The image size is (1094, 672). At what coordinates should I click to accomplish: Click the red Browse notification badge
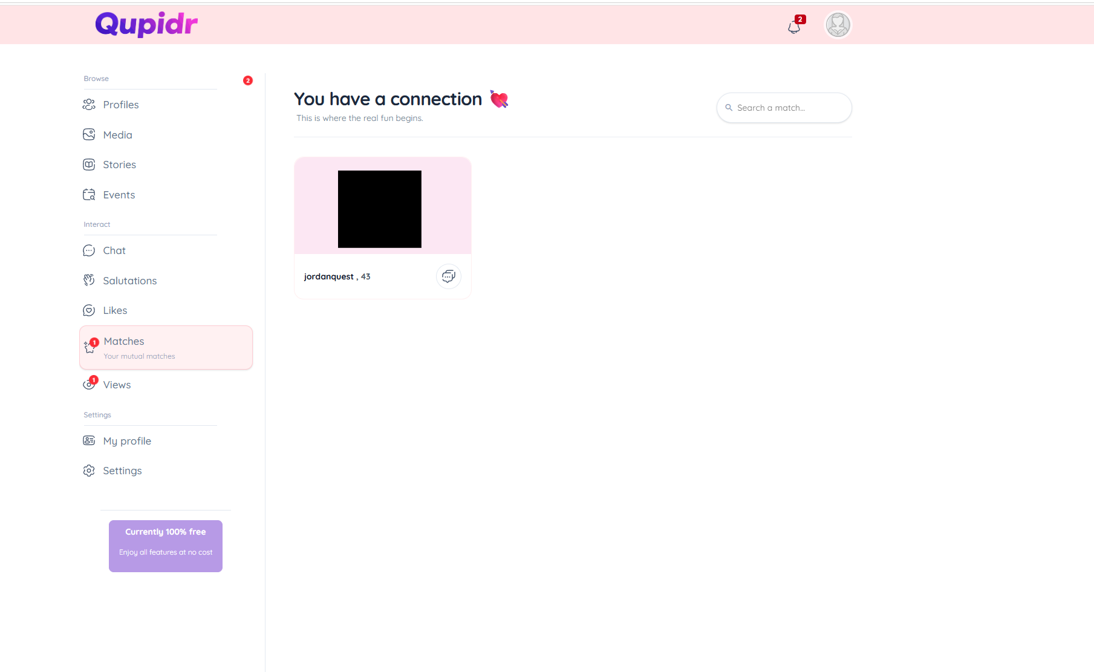[248, 80]
